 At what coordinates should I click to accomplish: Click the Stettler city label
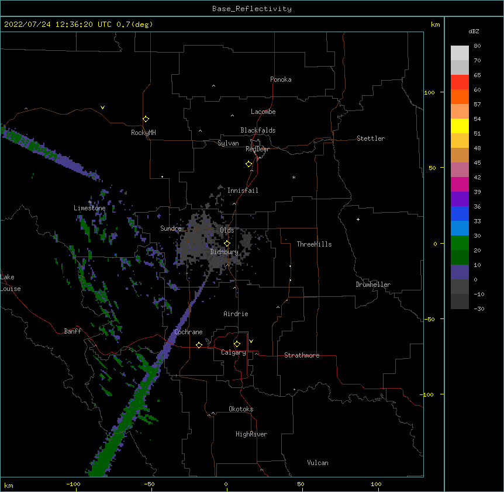(x=371, y=138)
